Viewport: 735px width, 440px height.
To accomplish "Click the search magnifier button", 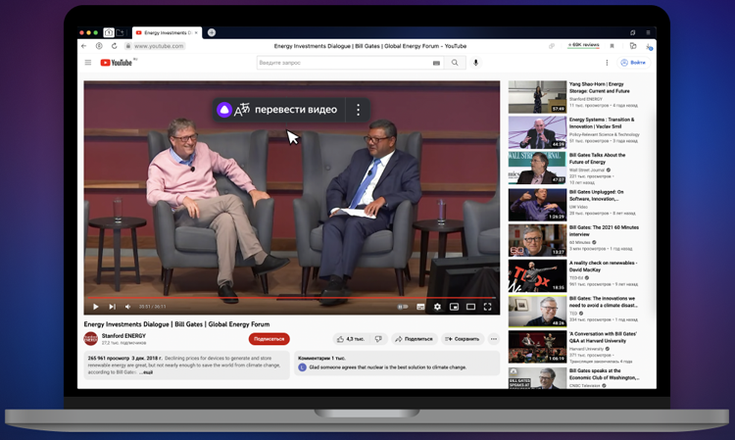I will [x=455, y=63].
